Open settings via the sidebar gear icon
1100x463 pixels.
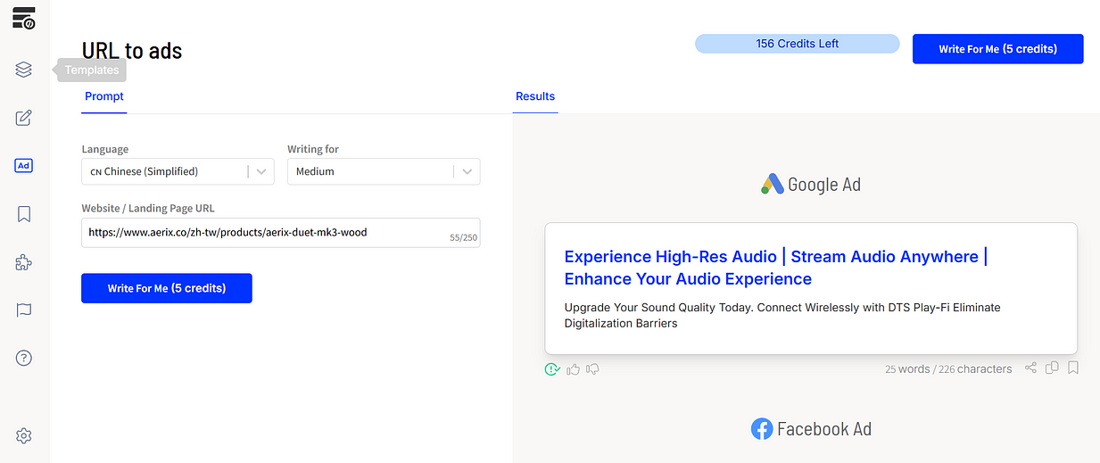click(x=24, y=436)
